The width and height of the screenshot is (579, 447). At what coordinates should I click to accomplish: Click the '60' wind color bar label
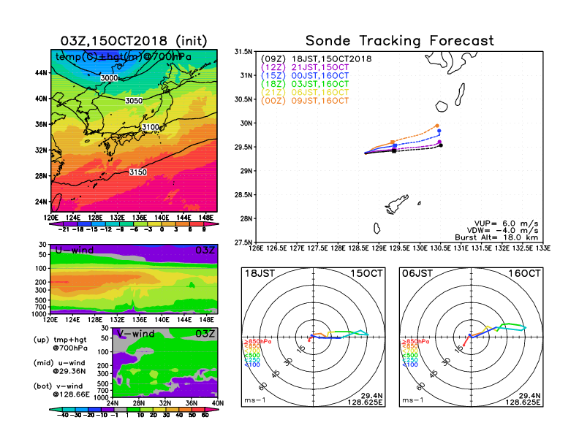click(205, 416)
